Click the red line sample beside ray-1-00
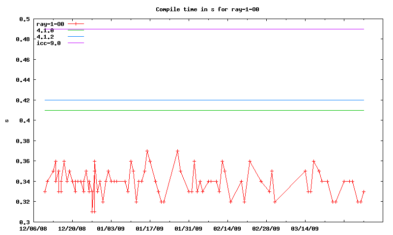Screen dimensions: 393x235 tap(76, 23)
